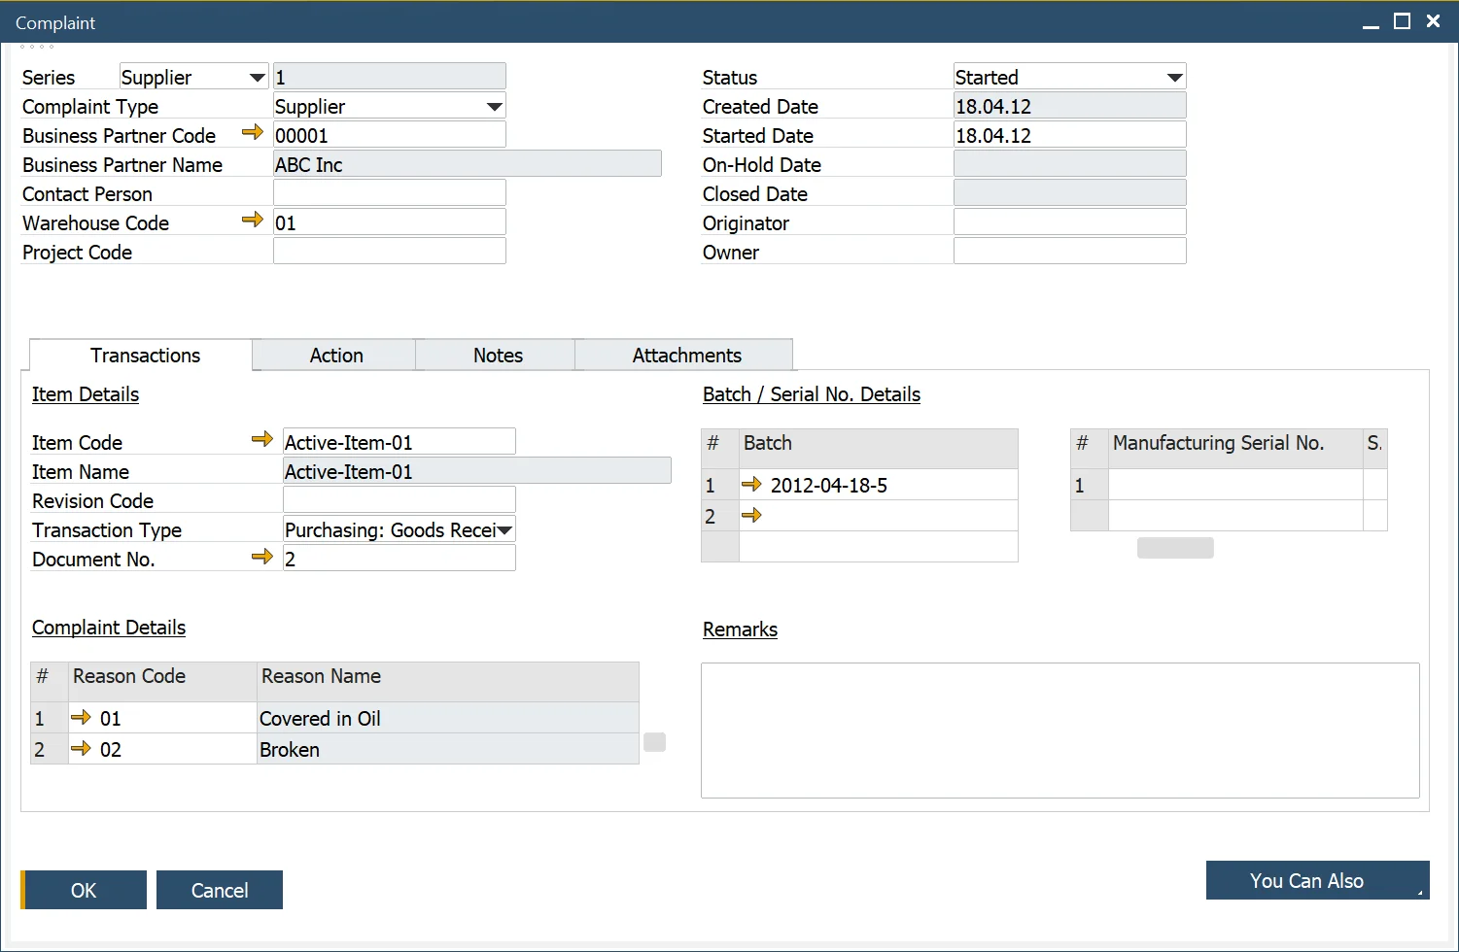Viewport: 1459px width, 952px height.
Task: Open the Item Code link arrow
Action: [262, 440]
